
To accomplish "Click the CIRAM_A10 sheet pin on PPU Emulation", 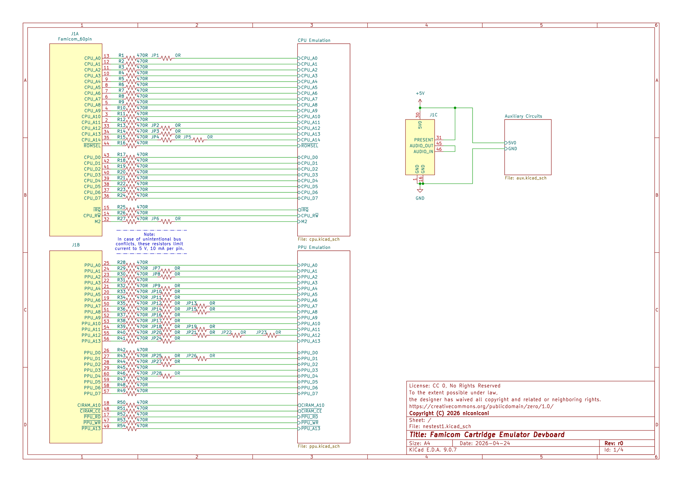I will click(x=311, y=405).
